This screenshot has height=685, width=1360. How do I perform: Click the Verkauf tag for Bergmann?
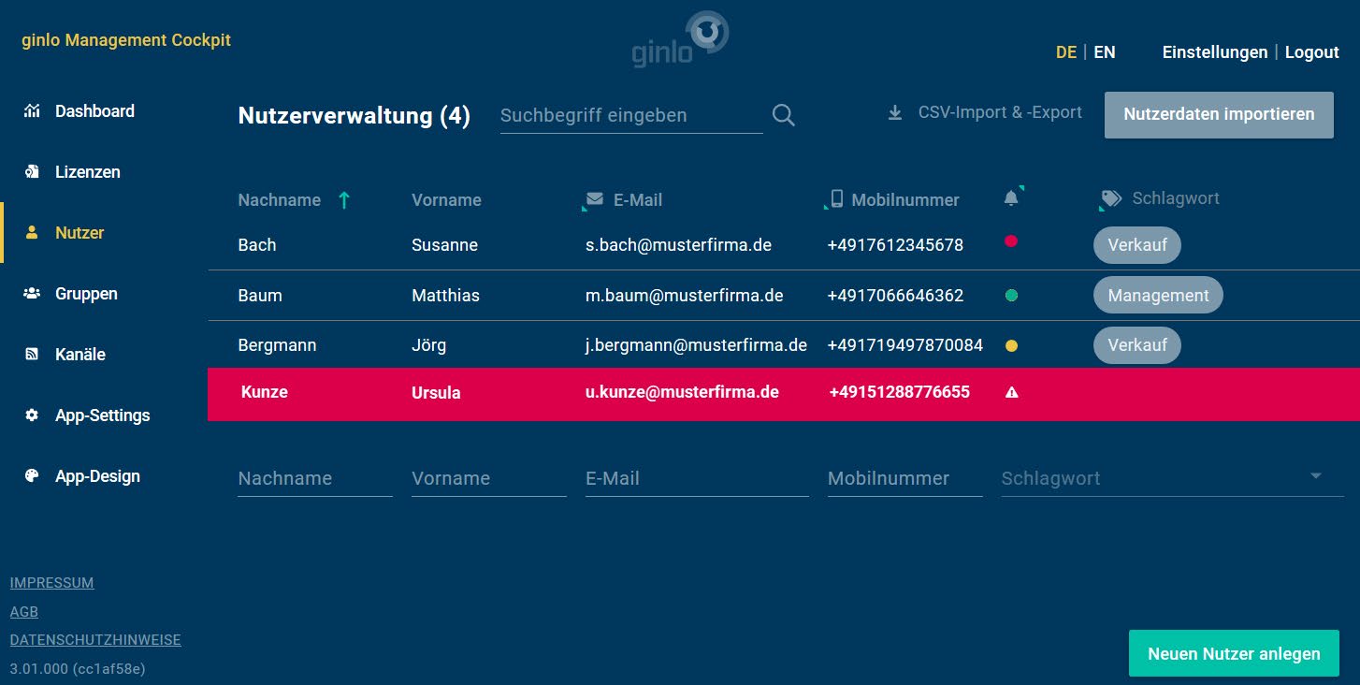pos(1137,345)
